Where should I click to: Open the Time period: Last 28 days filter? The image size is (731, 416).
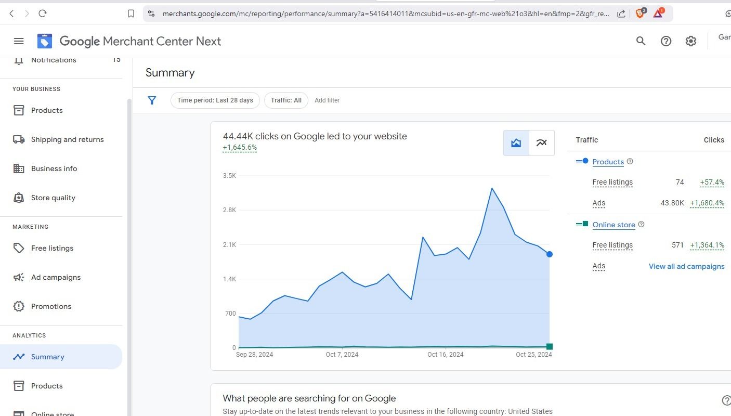click(x=215, y=100)
